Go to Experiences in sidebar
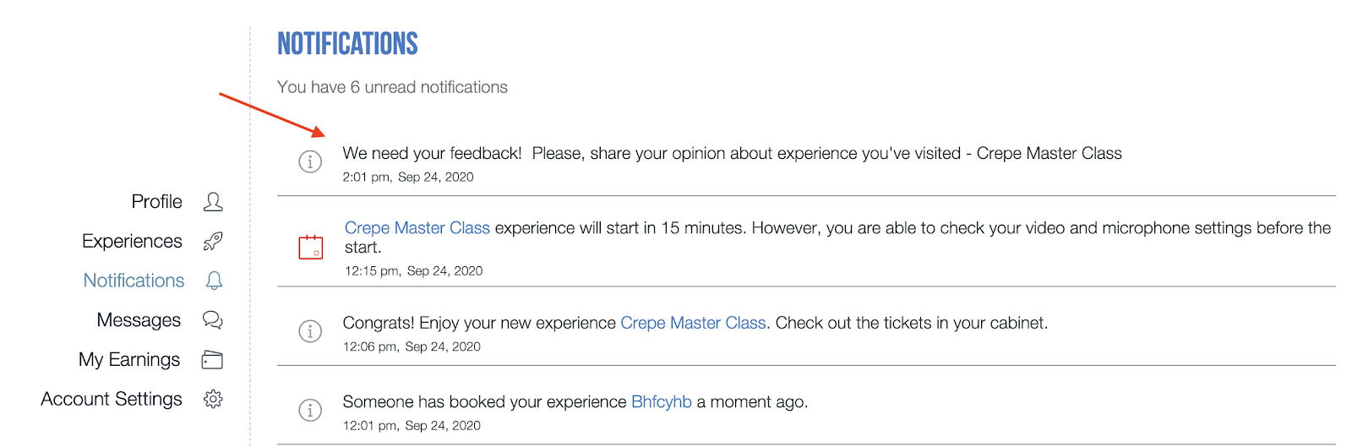The image size is (1352, 447). 132,242
